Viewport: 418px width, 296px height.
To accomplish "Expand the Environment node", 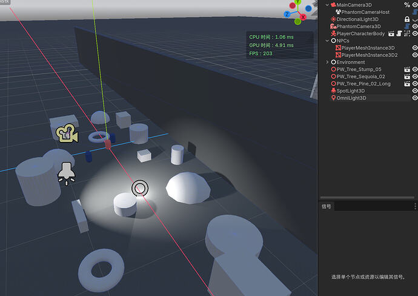I will click(x=327, y=62).
